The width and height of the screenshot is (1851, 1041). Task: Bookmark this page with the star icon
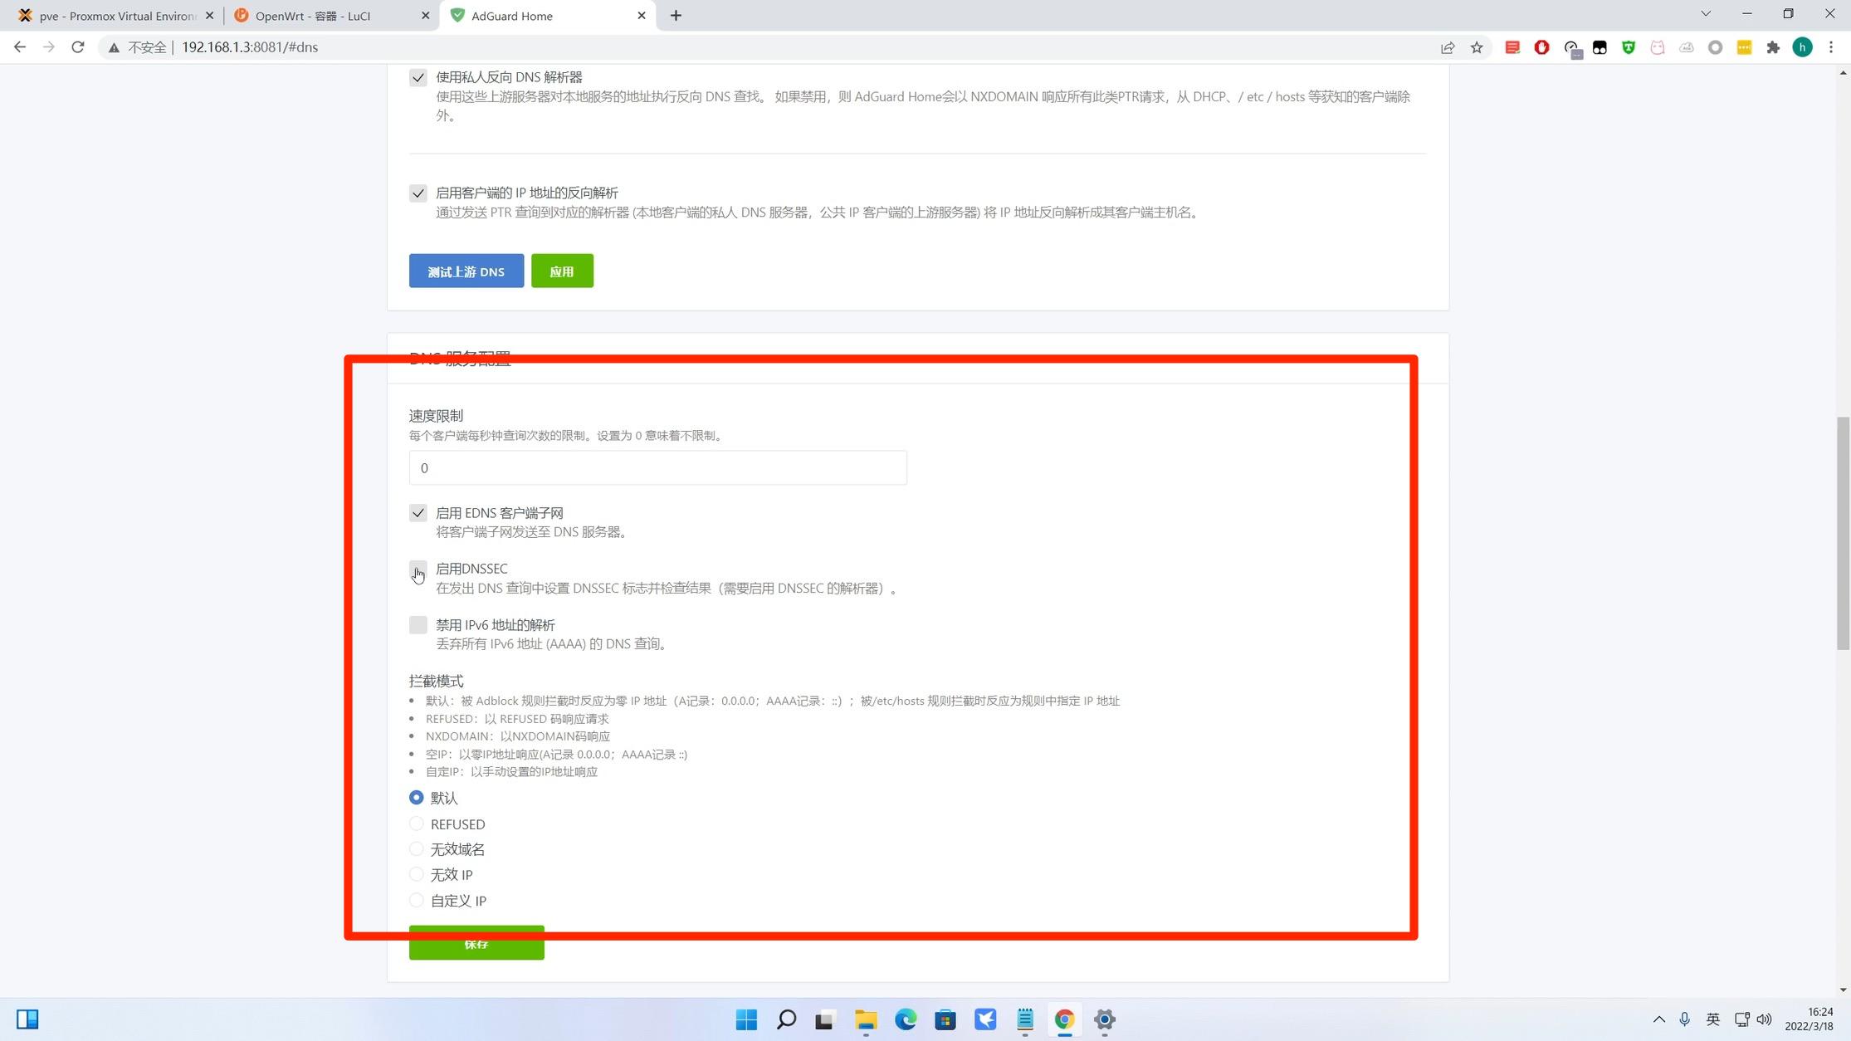[1477, 47]
